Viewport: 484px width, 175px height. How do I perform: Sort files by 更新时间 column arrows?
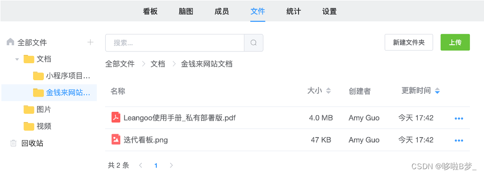(x=437, y=90)
